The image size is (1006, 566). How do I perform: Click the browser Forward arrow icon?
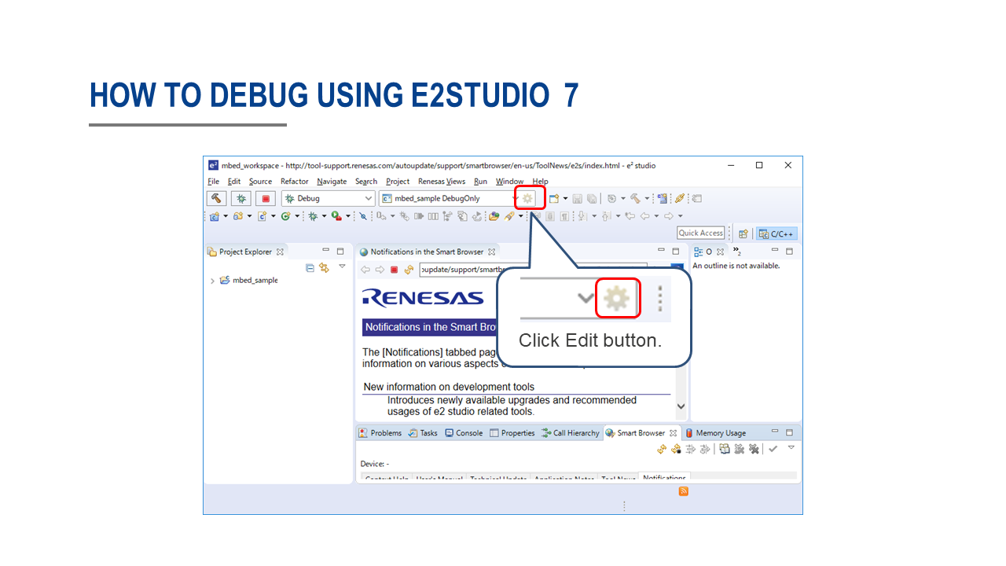click(x=380, y=270)
